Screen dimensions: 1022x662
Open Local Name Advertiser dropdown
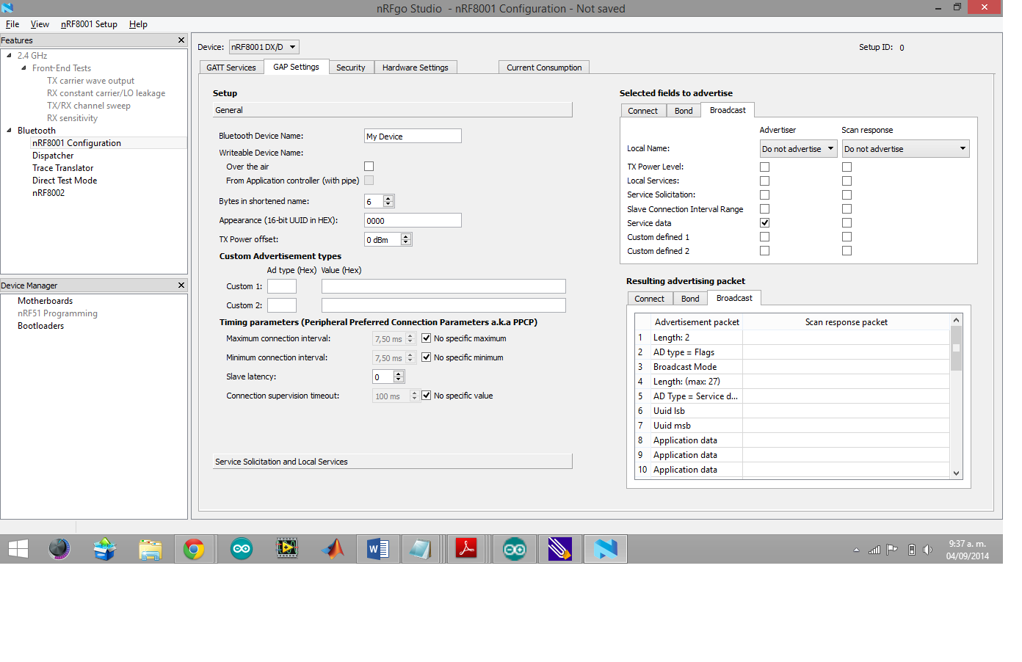point(798,149)
